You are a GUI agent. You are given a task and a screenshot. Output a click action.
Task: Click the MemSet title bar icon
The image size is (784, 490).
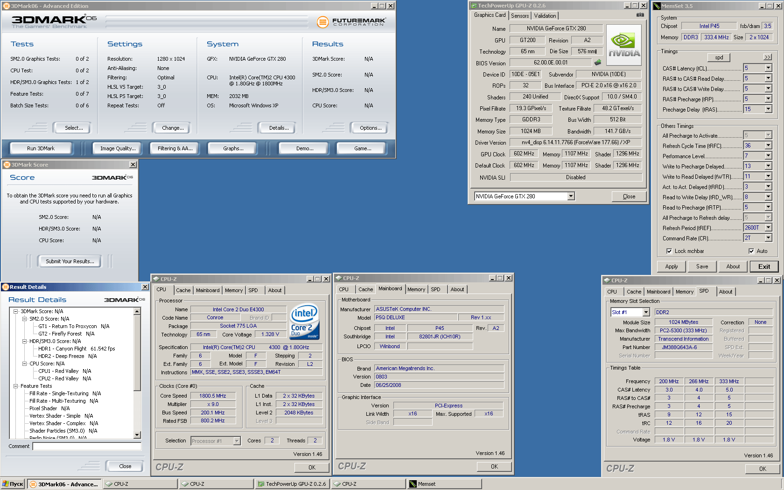point(657,6)
